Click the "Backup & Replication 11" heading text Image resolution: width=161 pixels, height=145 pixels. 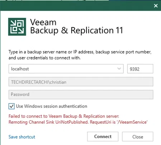click(x=76, y=30)
